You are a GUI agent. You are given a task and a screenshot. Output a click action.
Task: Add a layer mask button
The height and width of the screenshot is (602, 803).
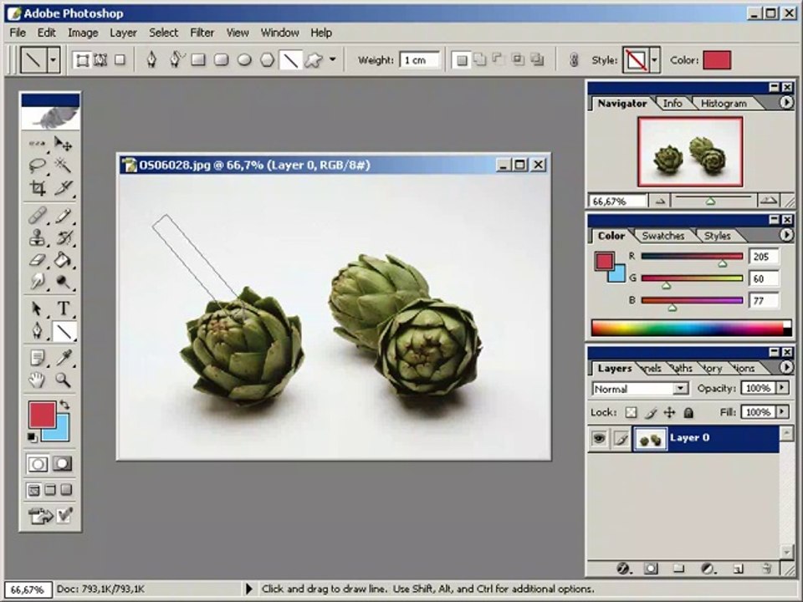651,569
